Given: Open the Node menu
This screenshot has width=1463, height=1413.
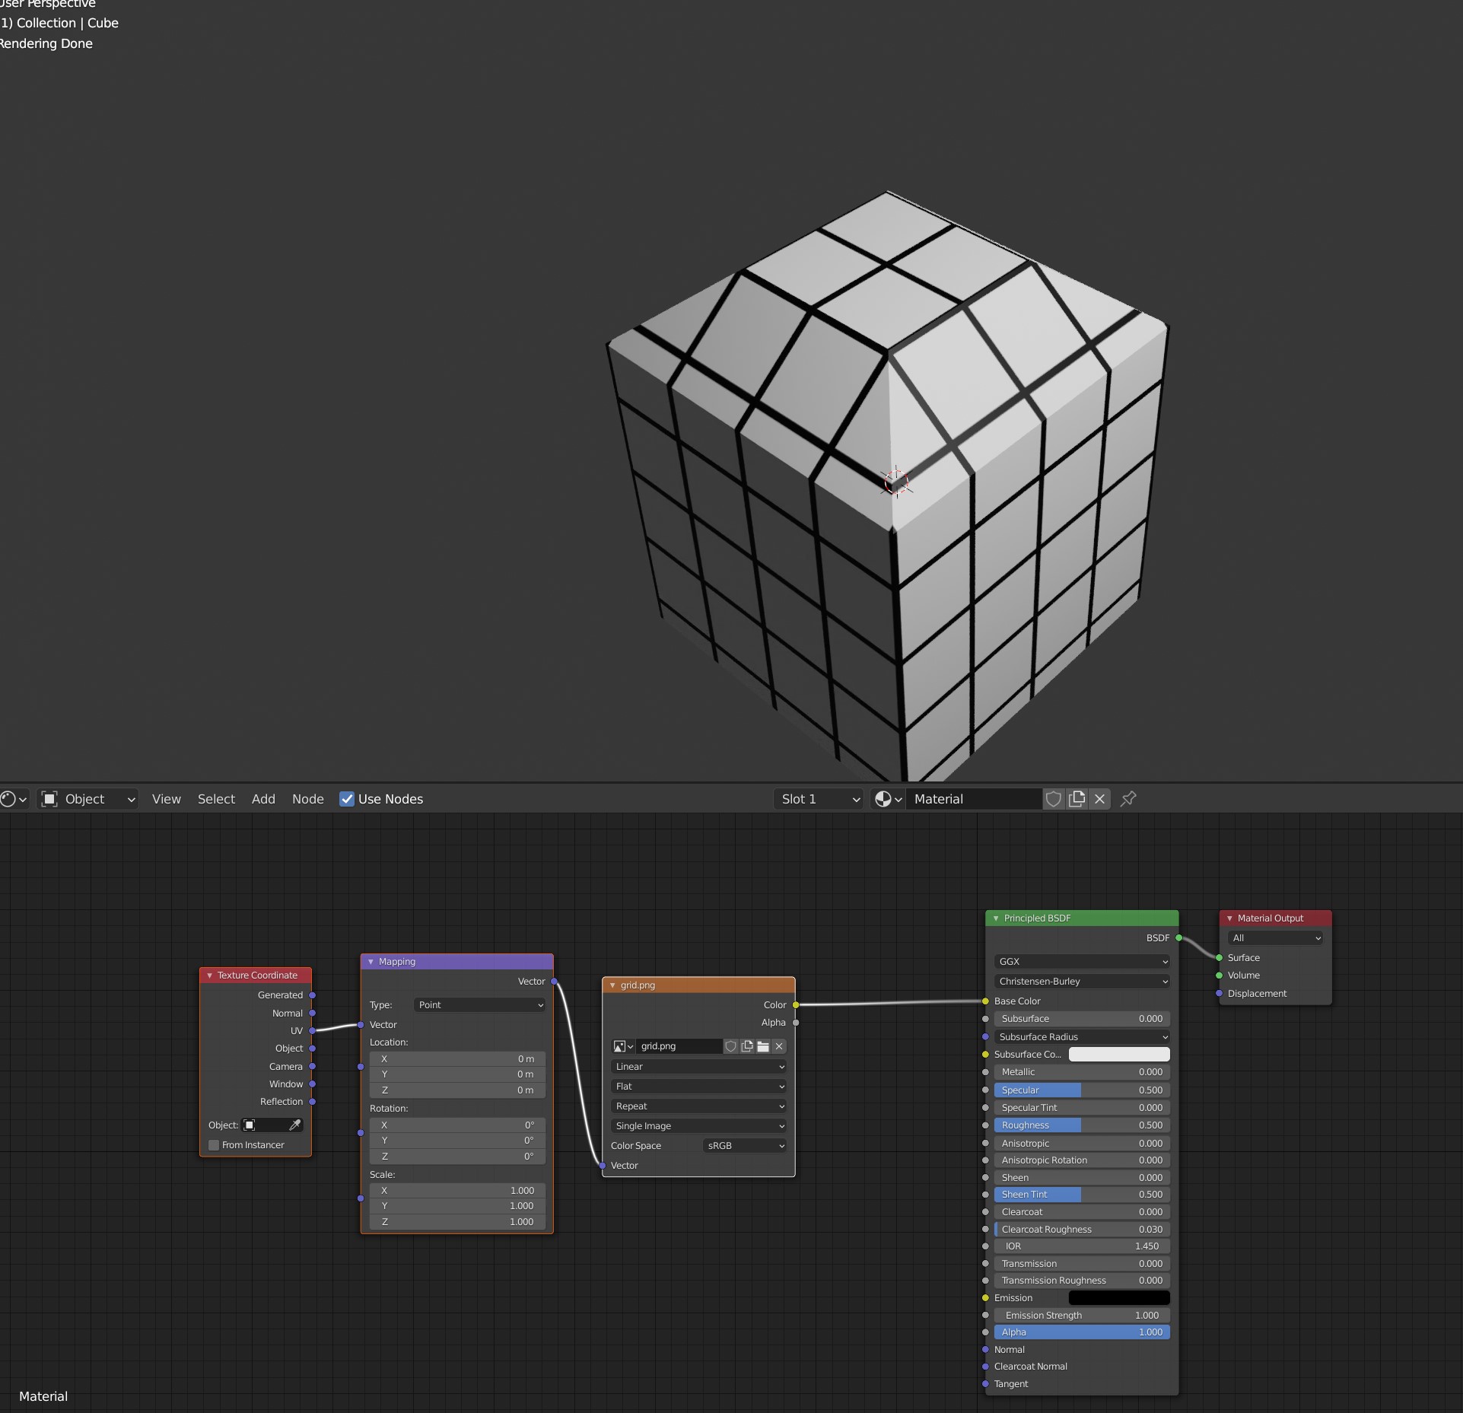Looking at the screenshot, I should click(x=307, y=799).
